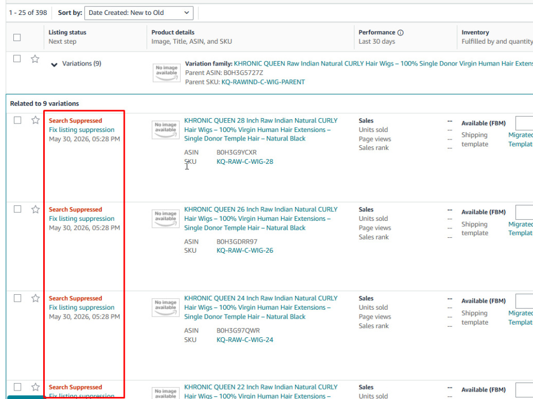The width and height of the screenshot is (533, 399).
Task: Open Fix listing suppression for 24 Inch wig
Action: (82, 307)
